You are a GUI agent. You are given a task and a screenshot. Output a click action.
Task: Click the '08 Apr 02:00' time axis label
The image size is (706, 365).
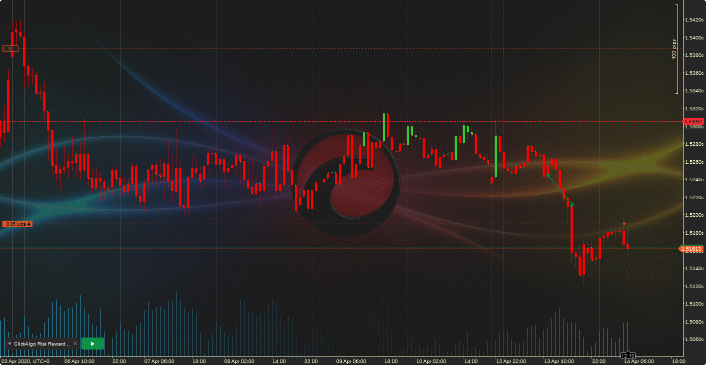coord(239,361)
